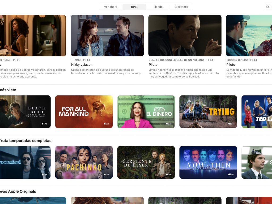This screenshot has width=272, height=204.
Task: Open the Todo el dinero show poster
Action: coord(146,111)
